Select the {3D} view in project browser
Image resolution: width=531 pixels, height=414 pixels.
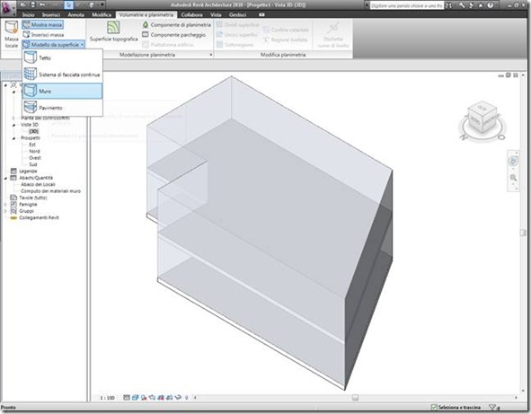coord(34,131)
